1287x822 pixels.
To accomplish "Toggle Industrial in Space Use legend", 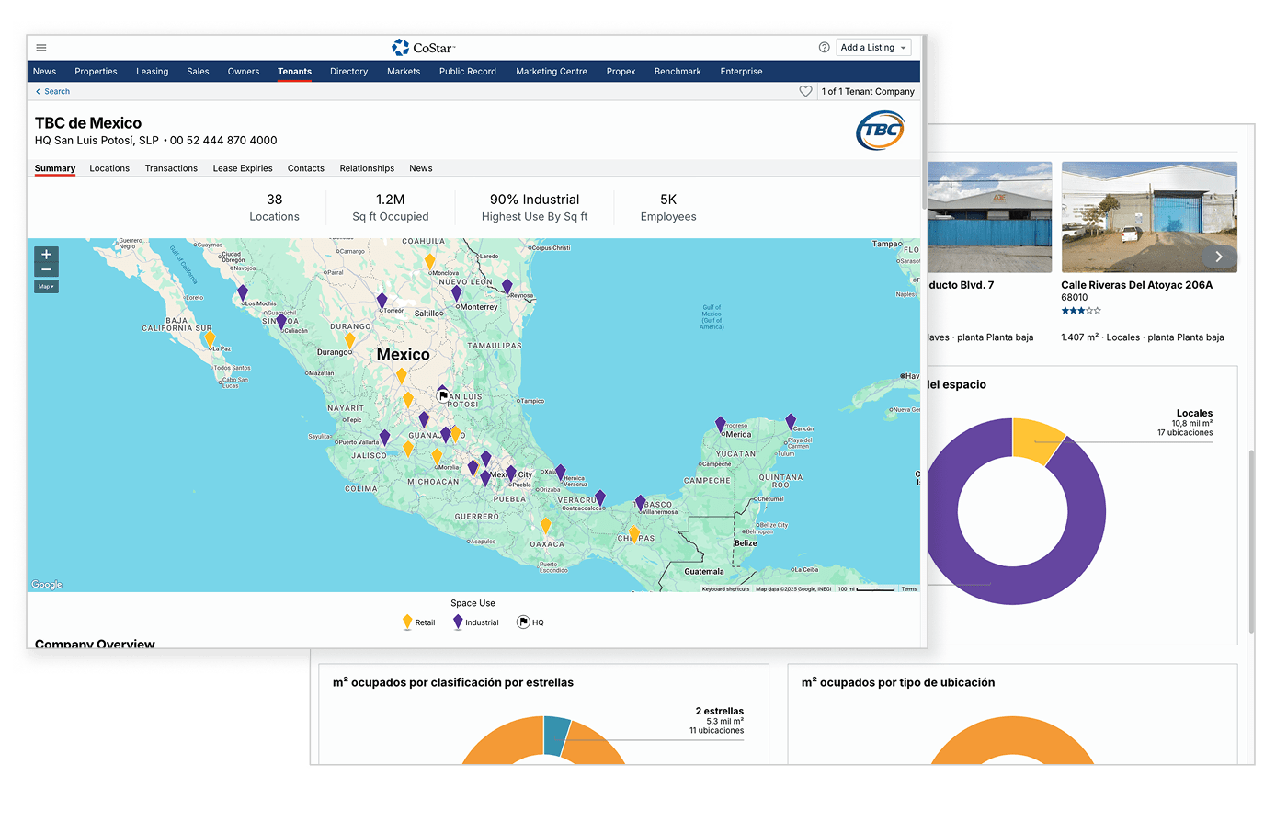I will point(475,622).
